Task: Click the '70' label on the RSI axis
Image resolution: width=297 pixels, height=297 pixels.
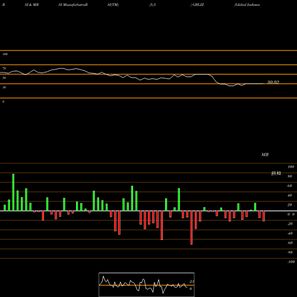Action: point(4,68)
